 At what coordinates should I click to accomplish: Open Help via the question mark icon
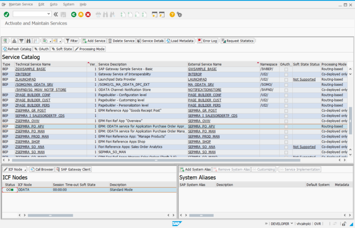click(172, 14)
